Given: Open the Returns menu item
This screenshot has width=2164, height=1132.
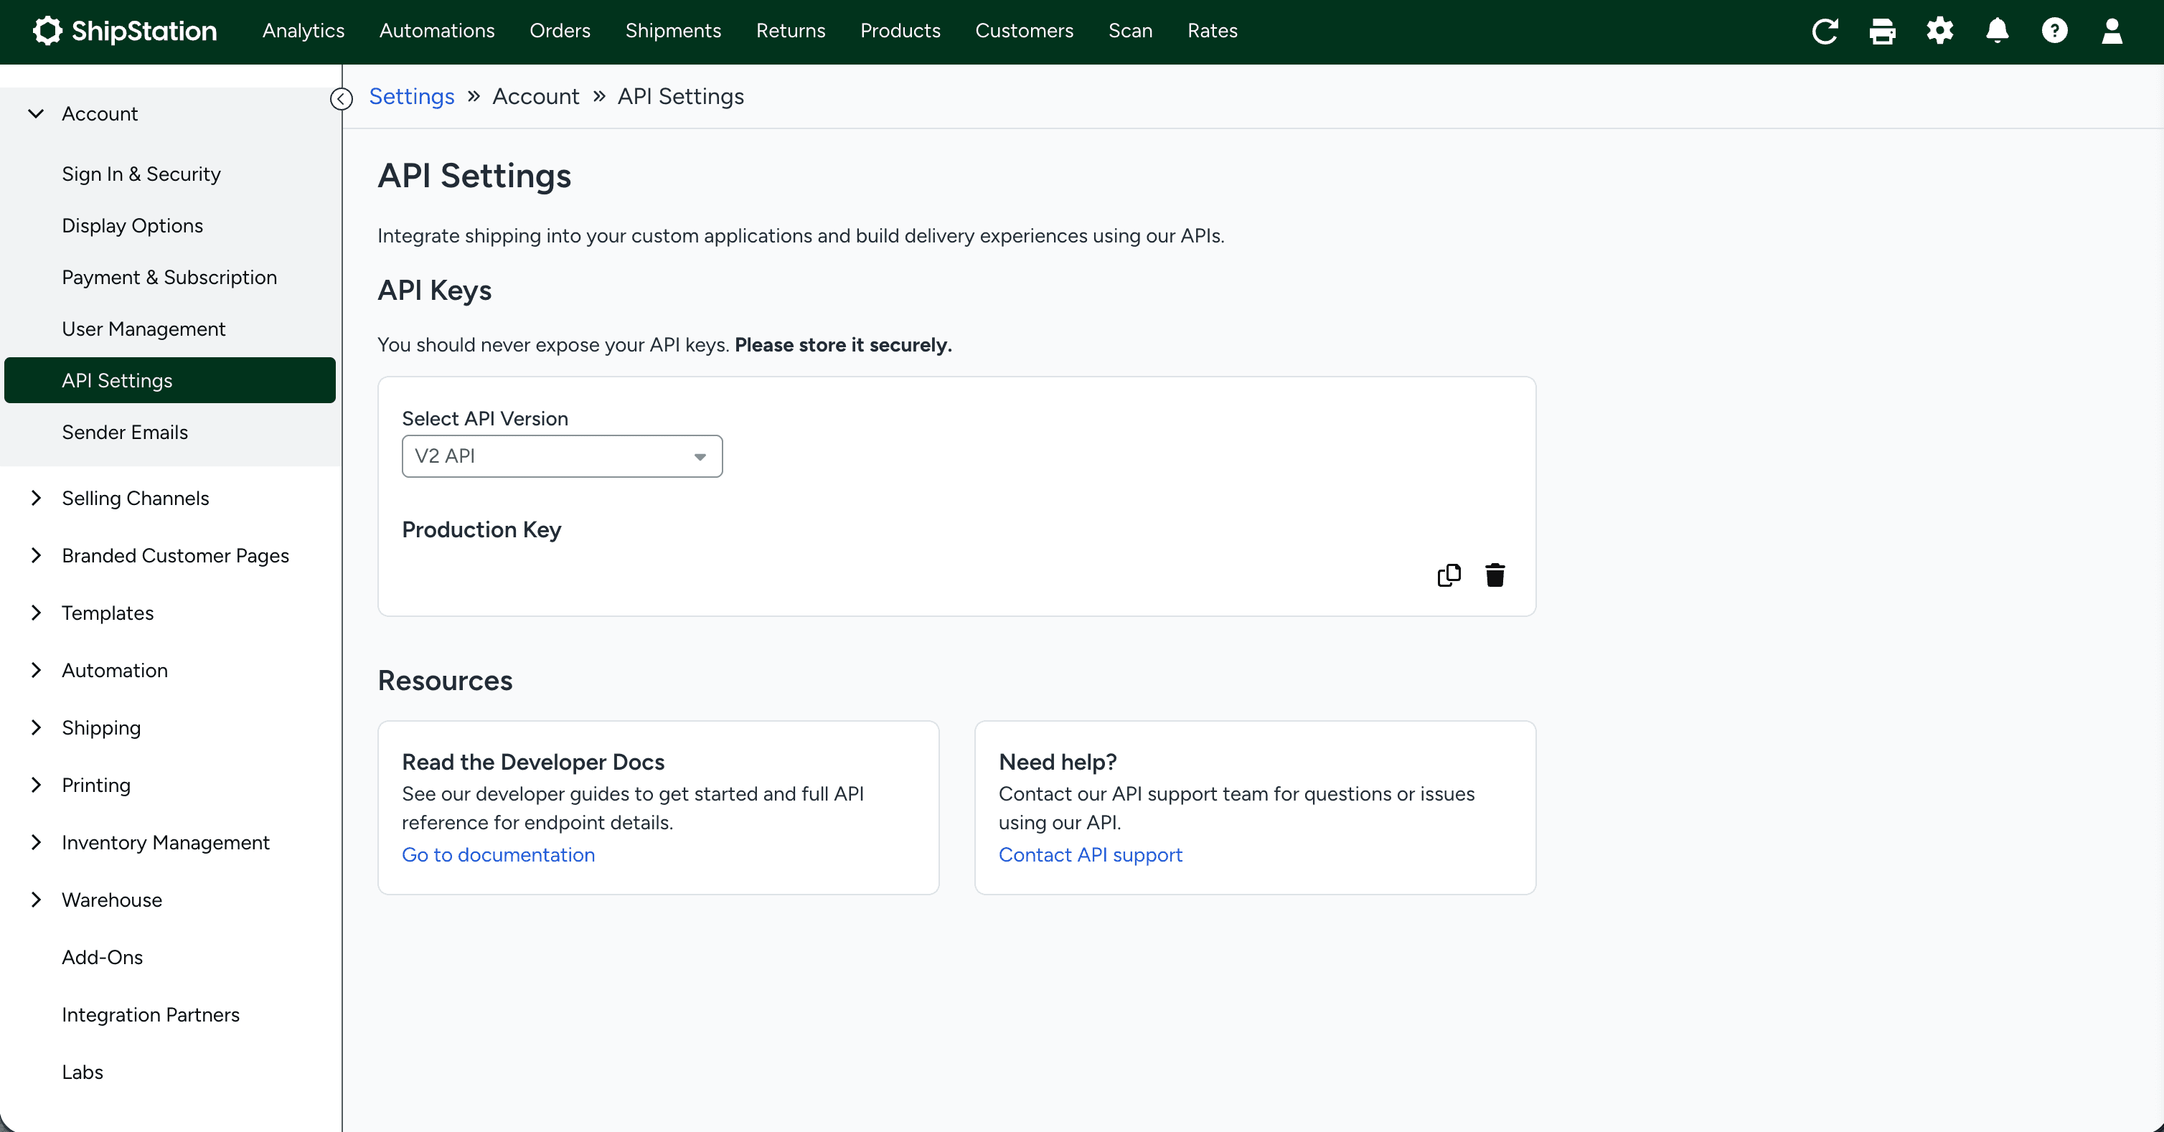Looking at the screenshot, I should [x=791, y=31].
